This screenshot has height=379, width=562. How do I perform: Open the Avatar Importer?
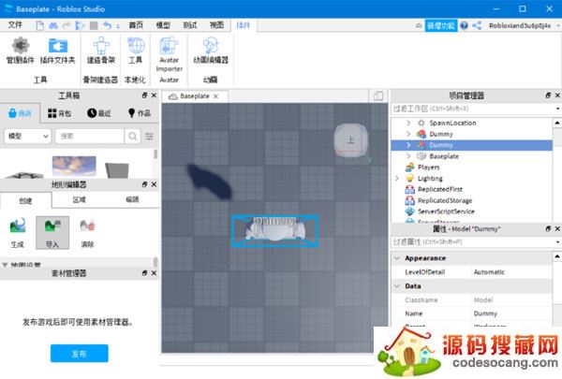click(170, 53)
